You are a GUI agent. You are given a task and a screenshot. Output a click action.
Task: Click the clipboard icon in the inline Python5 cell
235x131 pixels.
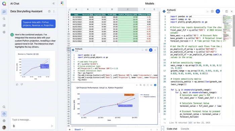146,50
